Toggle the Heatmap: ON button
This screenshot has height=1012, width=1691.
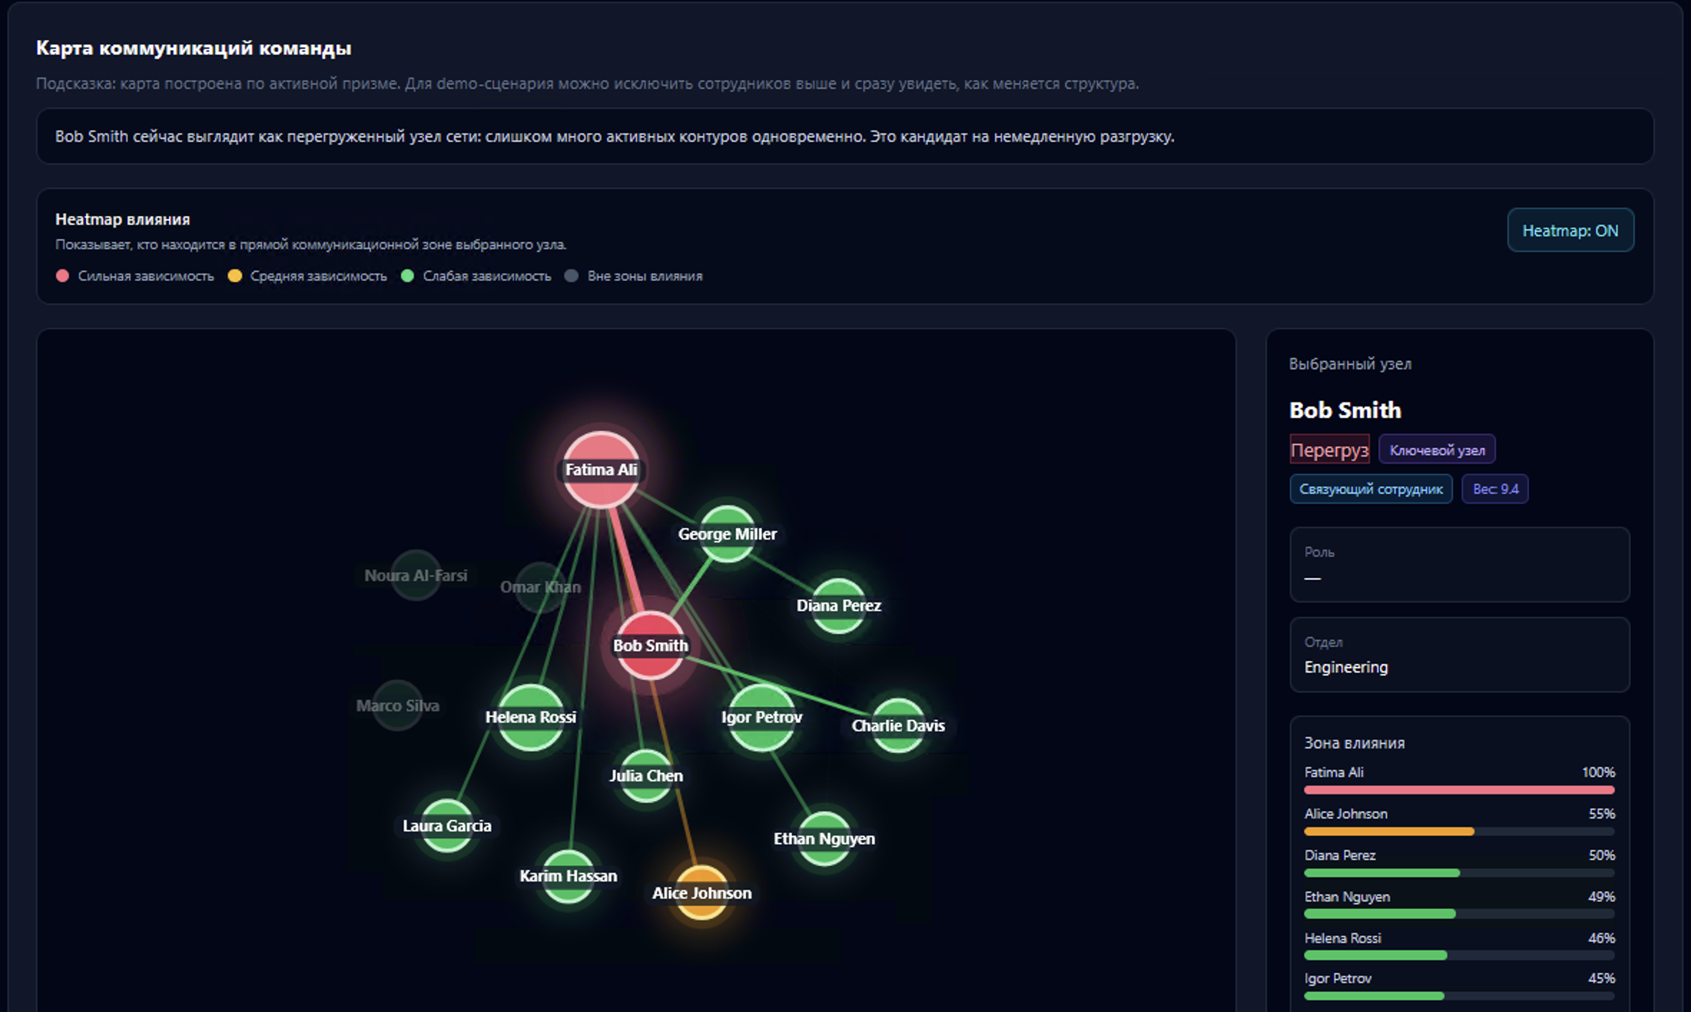tap(1570, 230)
